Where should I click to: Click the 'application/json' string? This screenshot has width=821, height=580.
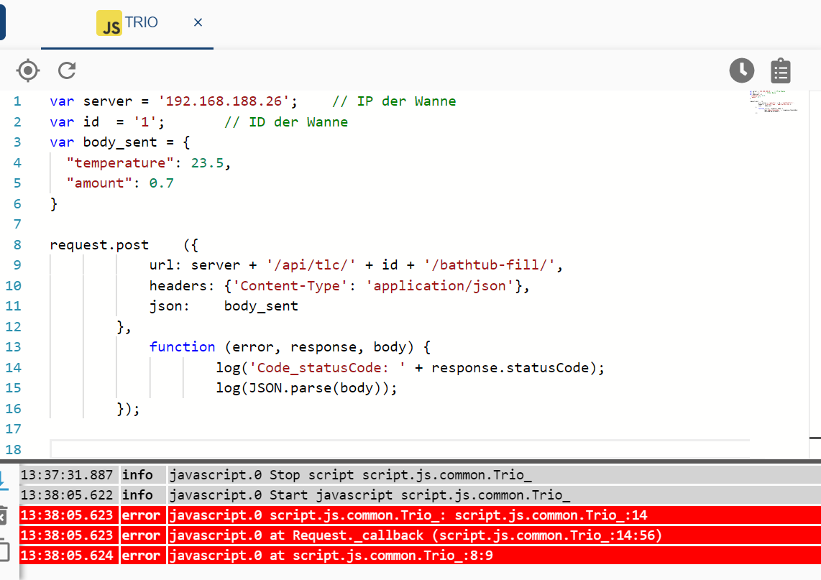pyautogui.click(x=440, y=286)
